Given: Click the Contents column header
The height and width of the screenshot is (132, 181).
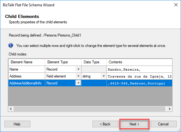Looking at the screenshot, I should (139, 62).
